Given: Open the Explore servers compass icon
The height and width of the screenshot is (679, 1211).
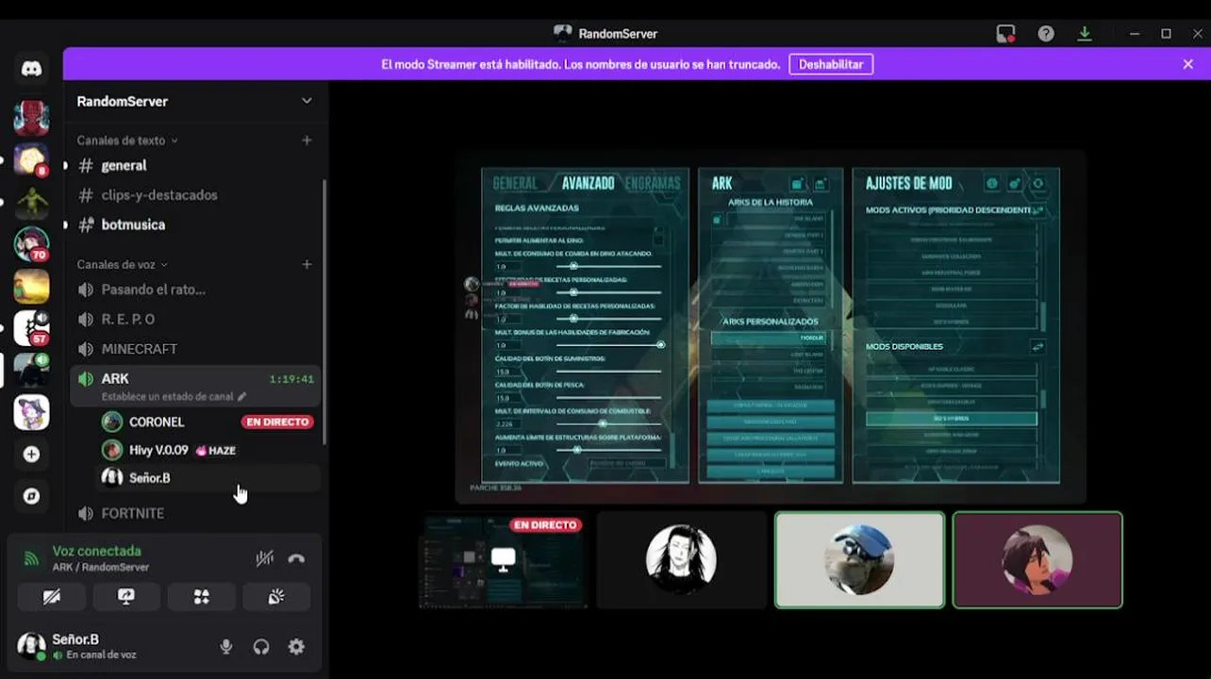Looking at the screenshot, I should [31, 496].
